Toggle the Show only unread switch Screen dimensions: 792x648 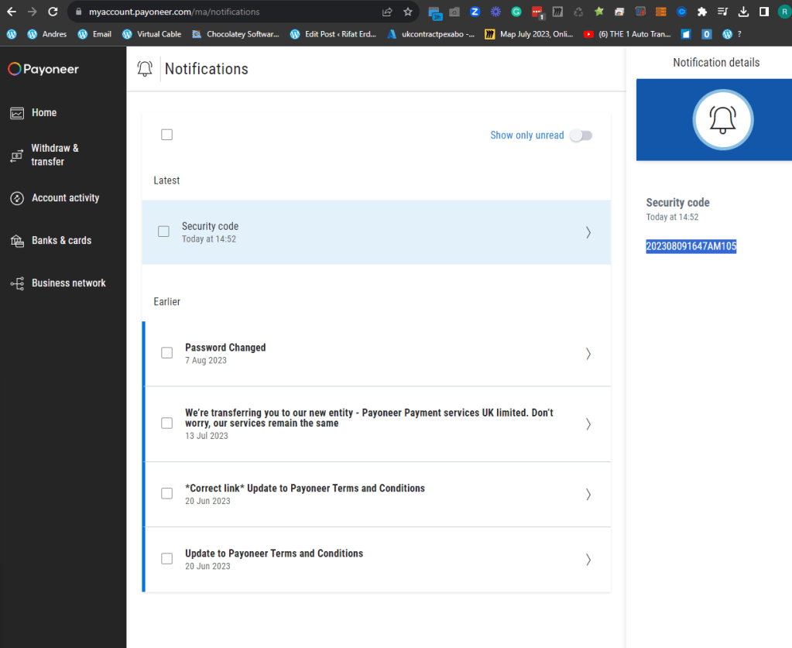(581, 135)
